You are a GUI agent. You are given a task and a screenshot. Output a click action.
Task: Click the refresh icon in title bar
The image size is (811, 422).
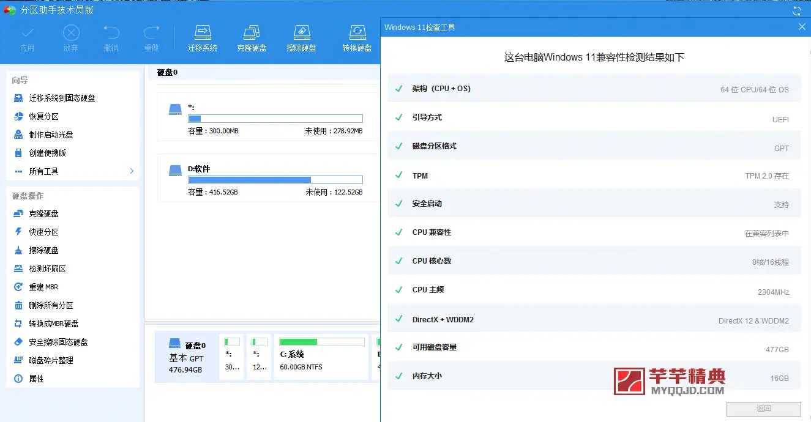[x=796, y=11]
